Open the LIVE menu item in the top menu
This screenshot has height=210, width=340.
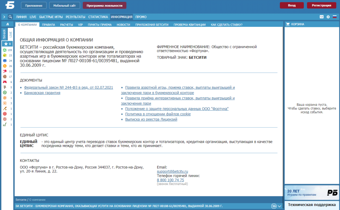[33, 17]
